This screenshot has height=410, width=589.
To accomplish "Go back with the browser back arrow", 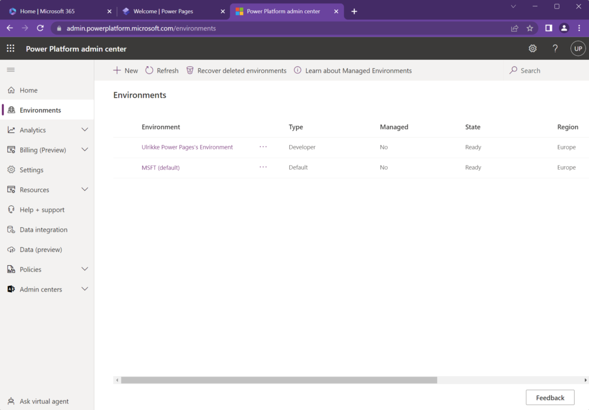I will pos(10,28).
